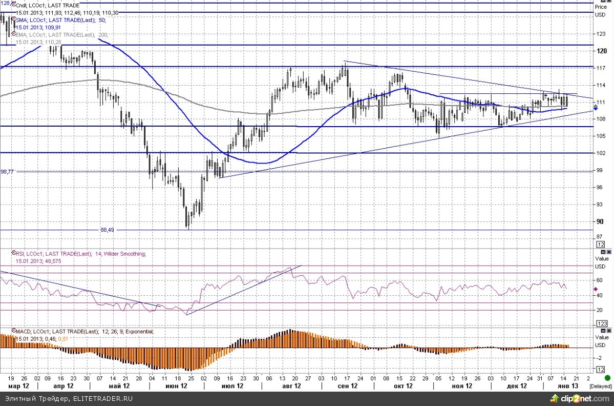Close the RSI indicator pane
Screen dimensions: 614x406
click(609, 253)
